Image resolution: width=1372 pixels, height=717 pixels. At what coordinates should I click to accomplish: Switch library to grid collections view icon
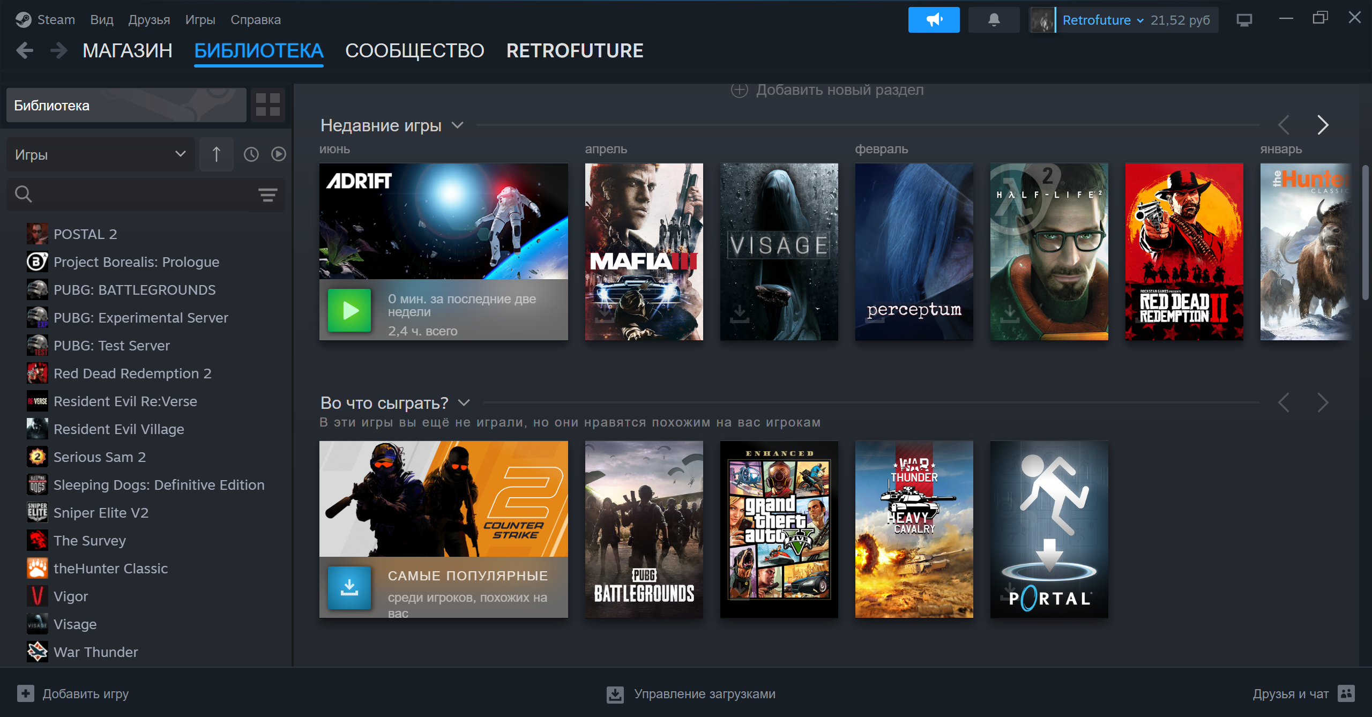[268, 105]
